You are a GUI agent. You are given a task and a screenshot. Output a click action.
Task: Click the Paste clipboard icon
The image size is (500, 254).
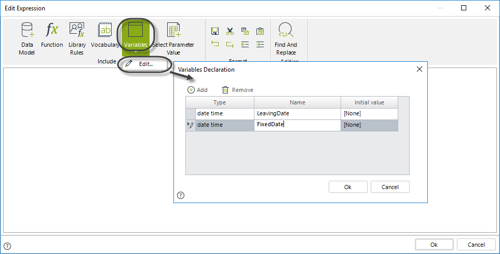(260, 31)
